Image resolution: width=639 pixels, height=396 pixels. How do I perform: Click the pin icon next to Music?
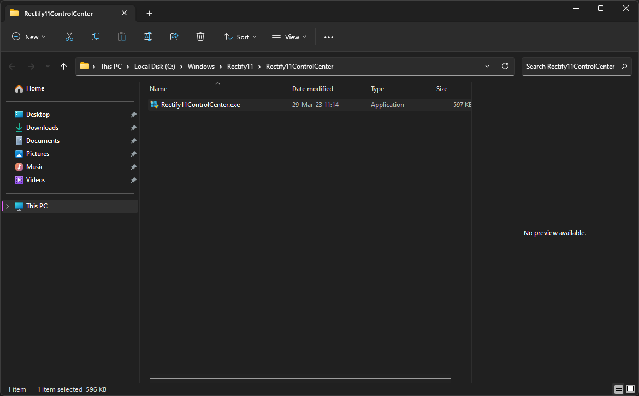[x=133, y=167]
